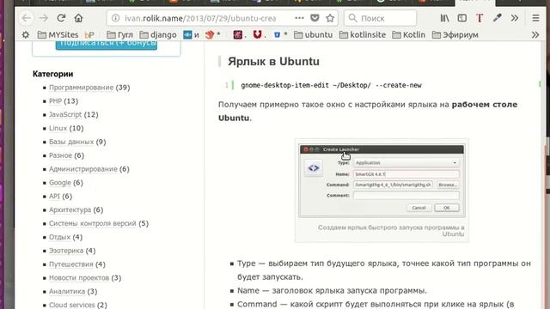Viewport: 550px width, 309px height.
Task: Open category Linux
Action: 58,128
